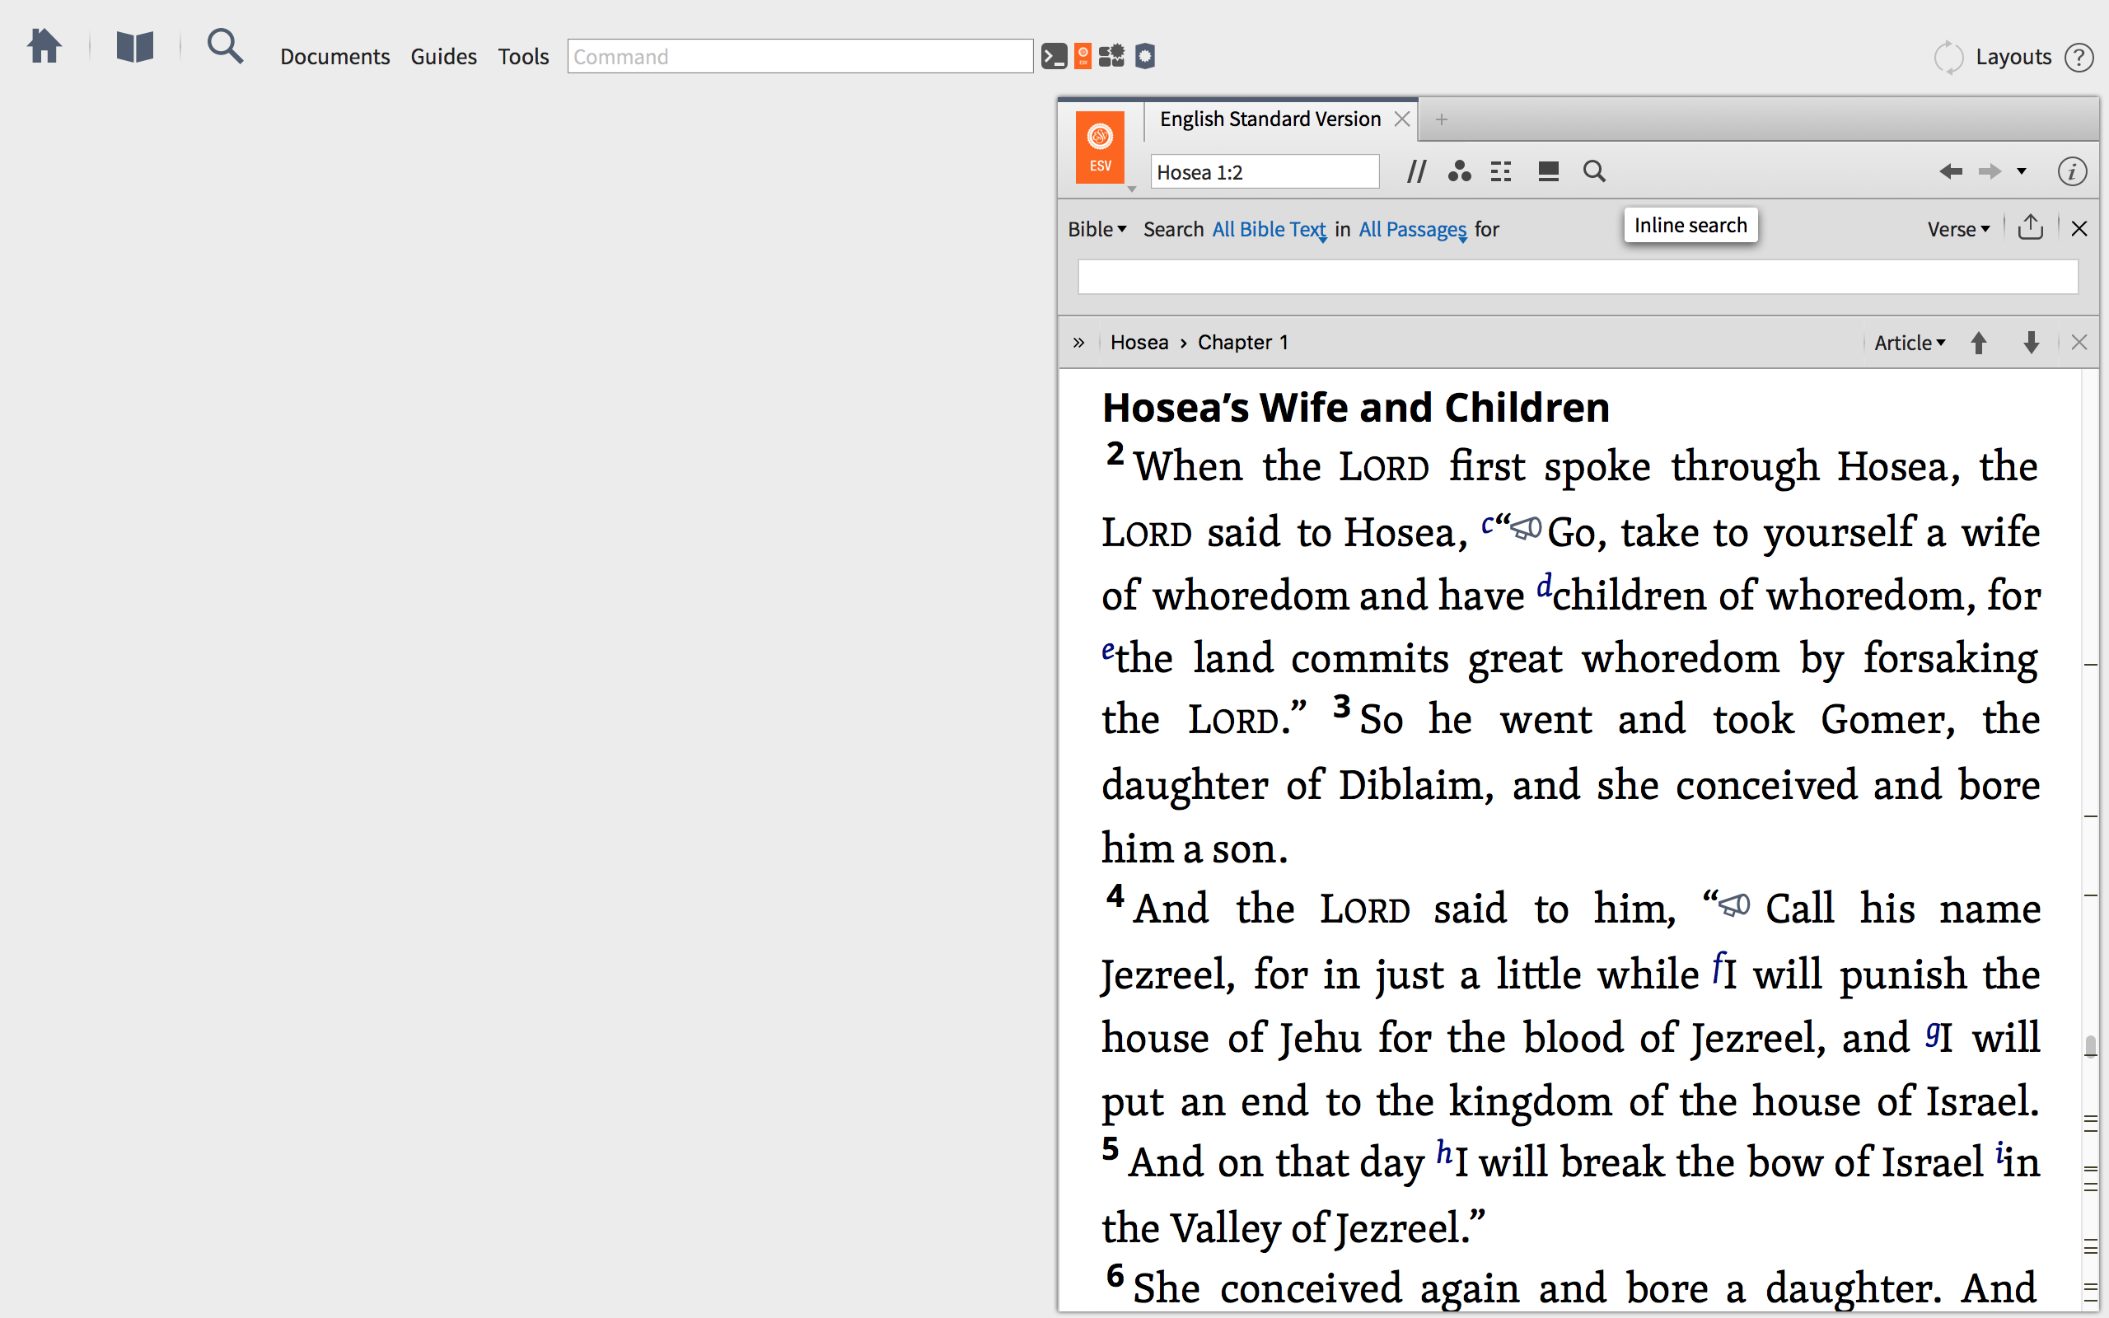The image size is (2109, 1318).
Task: Toggle reading view mode icon
Action: tap(1548, 171)
